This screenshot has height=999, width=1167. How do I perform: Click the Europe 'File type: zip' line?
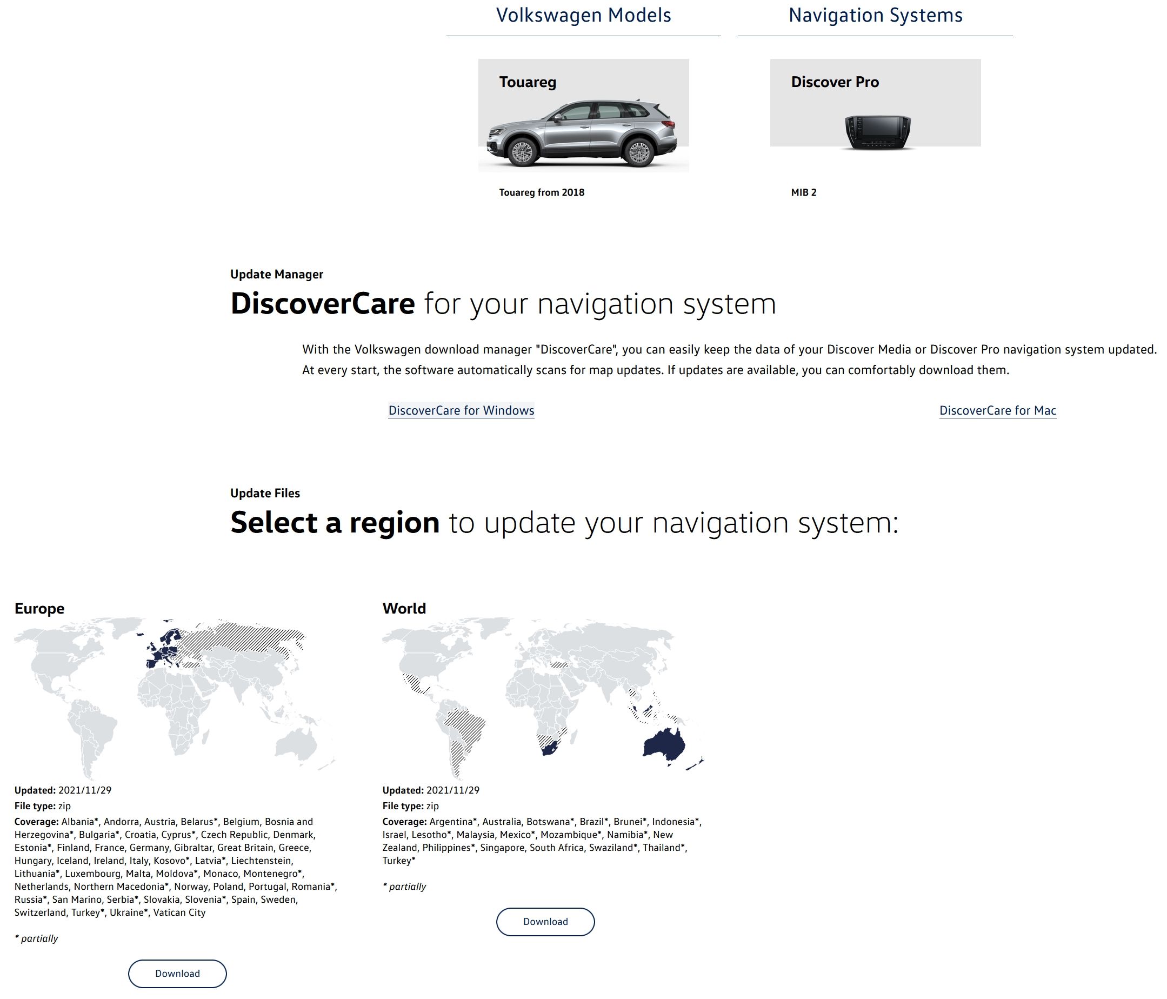tap(42, 806)
